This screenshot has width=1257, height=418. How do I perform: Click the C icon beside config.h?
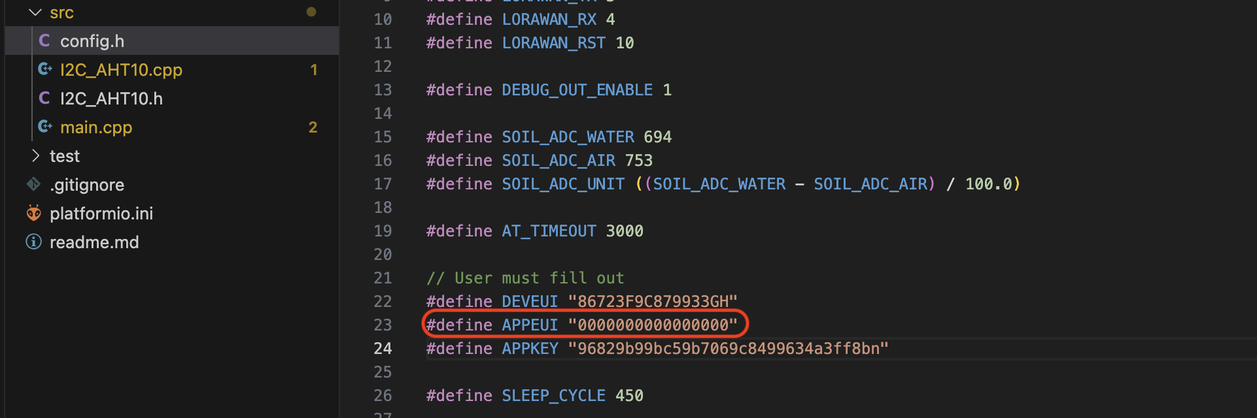[x=44, y=41]
